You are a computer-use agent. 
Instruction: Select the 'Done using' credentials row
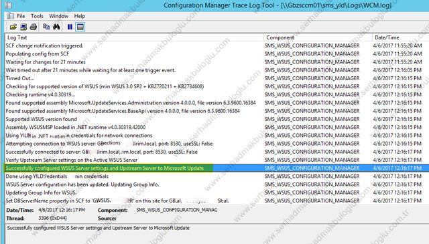pyautogui.click(x=217, y=176)
